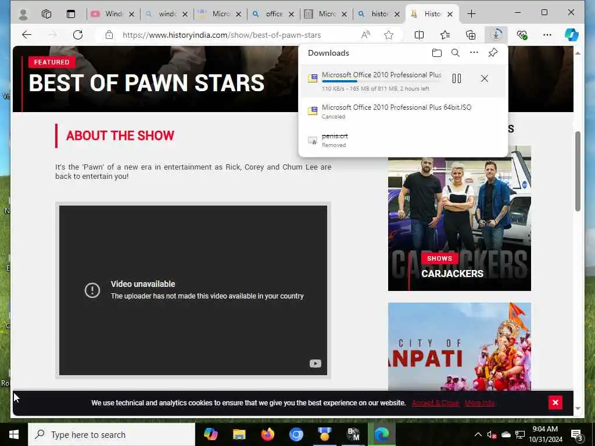Start Read aloud from address bar
The width and height of the screenshot is (595, 446).
365,35
